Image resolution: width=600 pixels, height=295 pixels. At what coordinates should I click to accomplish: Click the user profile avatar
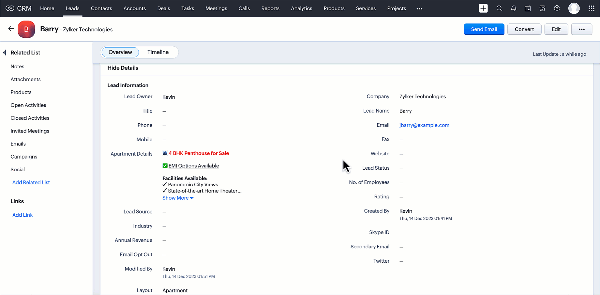(574, 8)
